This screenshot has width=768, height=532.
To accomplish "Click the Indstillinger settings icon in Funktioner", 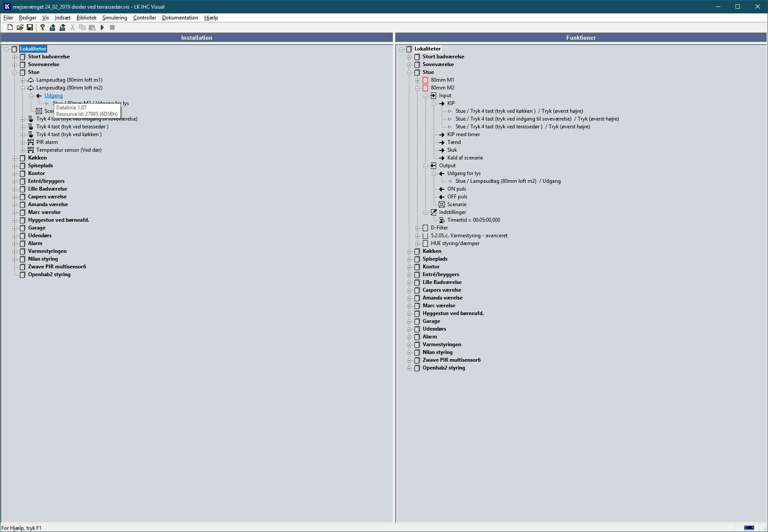I will [x=434, y=212].
